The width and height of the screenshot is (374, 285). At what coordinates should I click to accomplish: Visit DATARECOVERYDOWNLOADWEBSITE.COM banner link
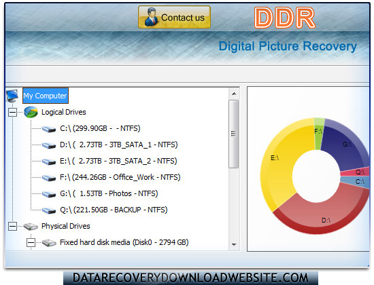190,278
